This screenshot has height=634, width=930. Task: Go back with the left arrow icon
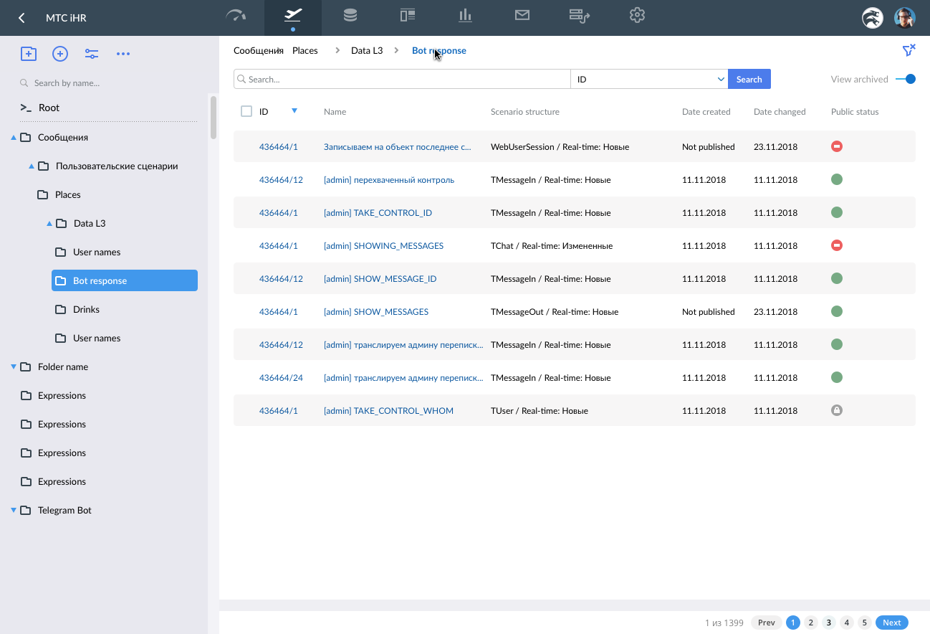[x=21, y=18]
